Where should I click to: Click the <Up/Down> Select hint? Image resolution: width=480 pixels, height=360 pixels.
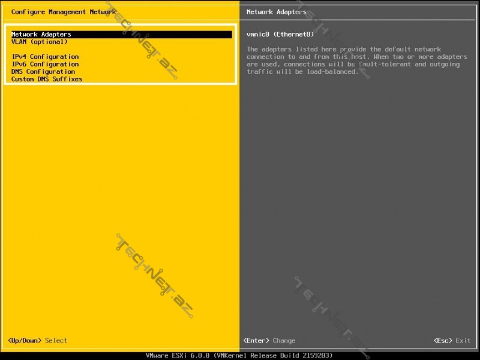[37, 340]
